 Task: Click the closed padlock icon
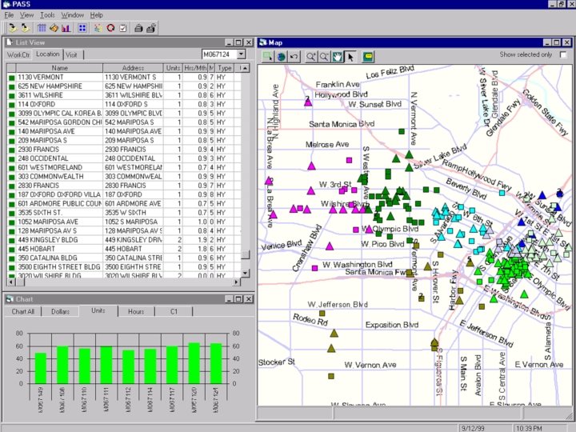pos(138,28)
